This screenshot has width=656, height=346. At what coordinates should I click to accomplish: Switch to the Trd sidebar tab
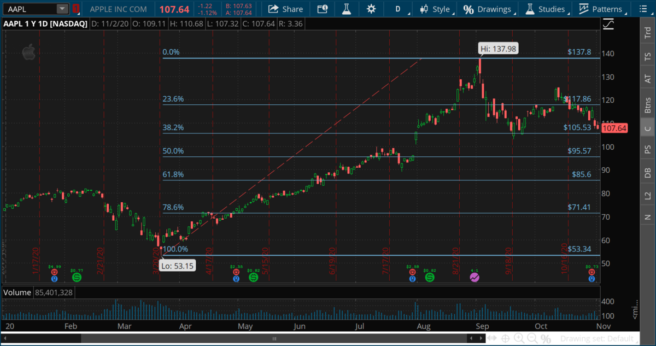pyautogui.click(x=647, y=34)
